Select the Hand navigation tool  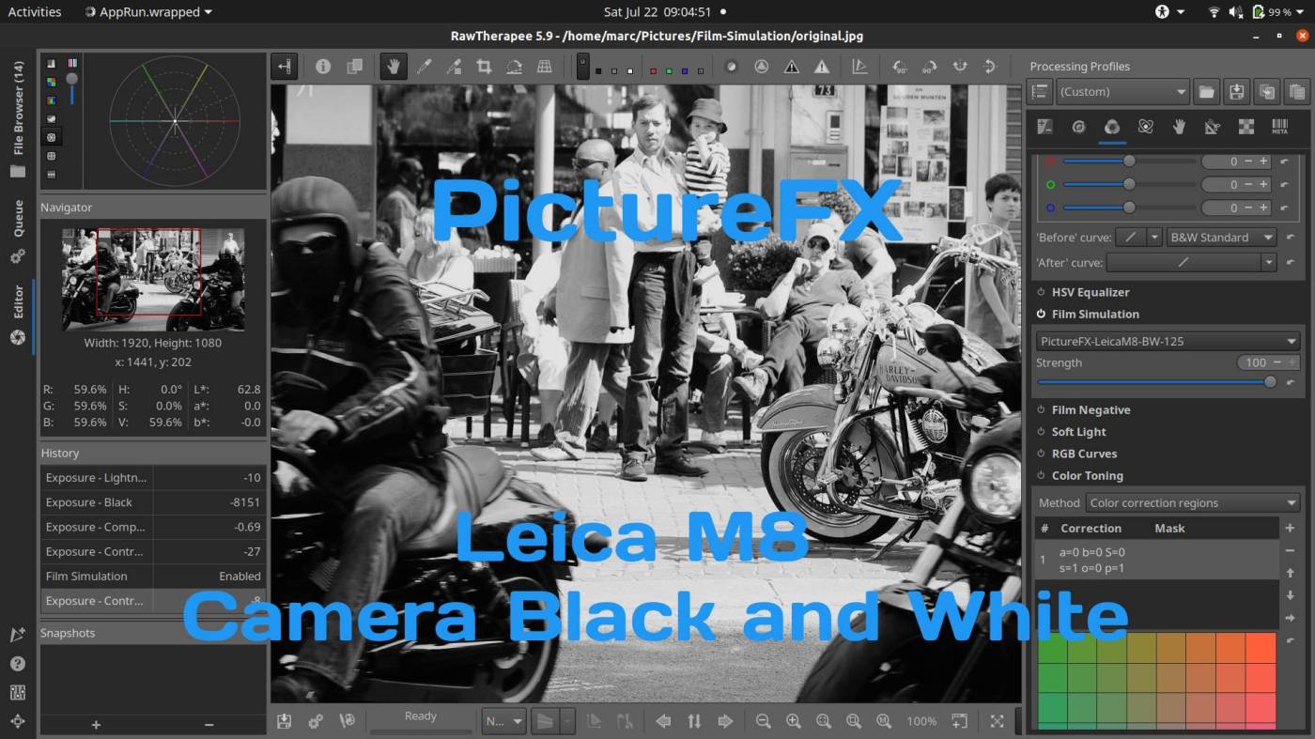coord(394,67)
